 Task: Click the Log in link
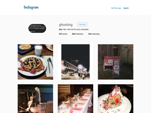click(126, 8)
